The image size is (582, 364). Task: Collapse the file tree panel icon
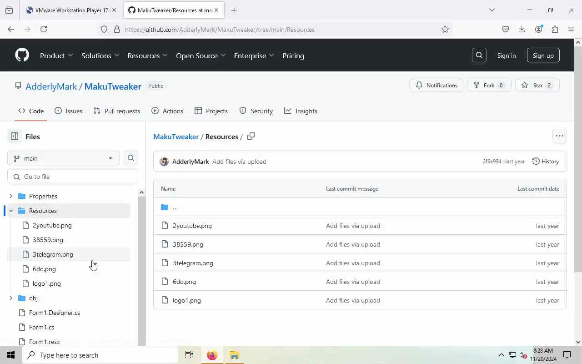15,136
